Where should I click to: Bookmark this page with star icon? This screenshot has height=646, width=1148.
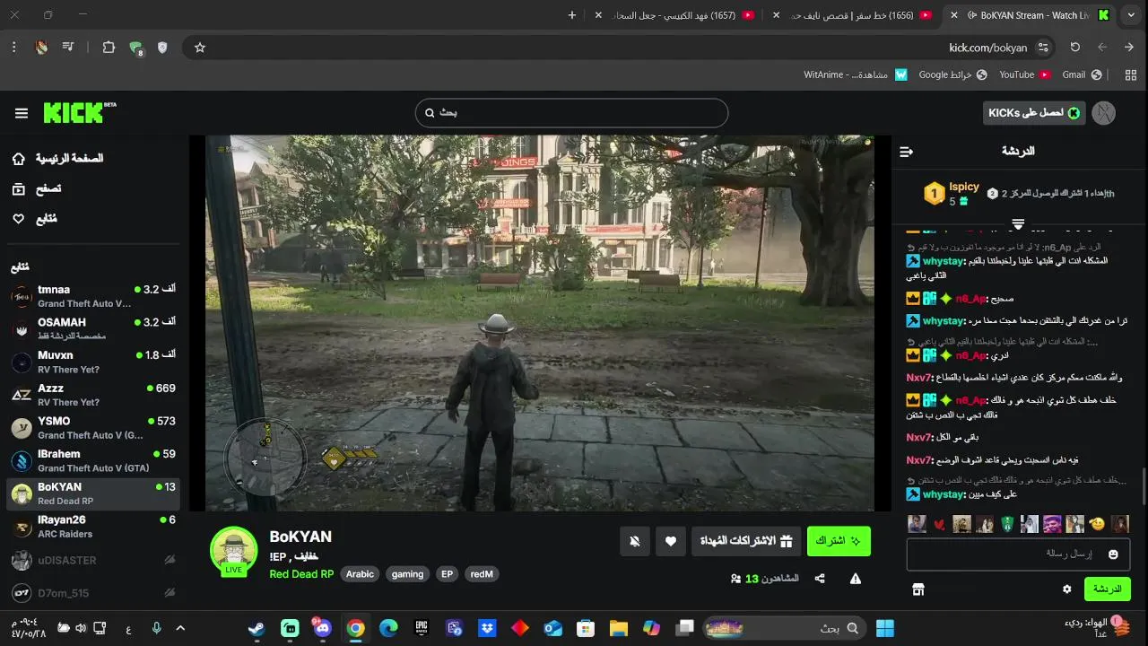pyautogui.click(x=200, y=48)
